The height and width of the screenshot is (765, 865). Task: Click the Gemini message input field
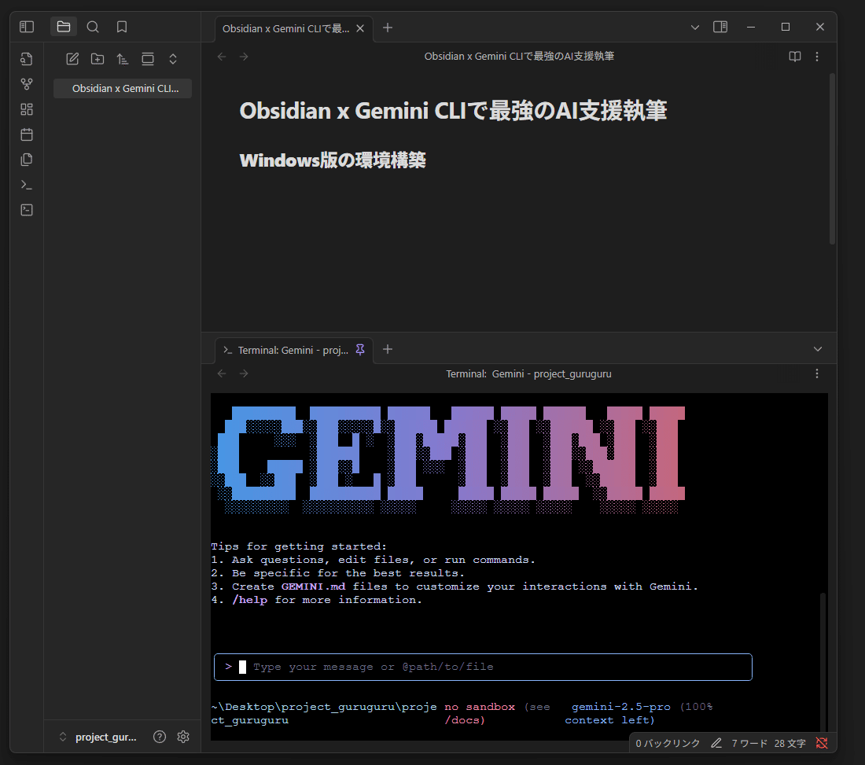(483, 667)
